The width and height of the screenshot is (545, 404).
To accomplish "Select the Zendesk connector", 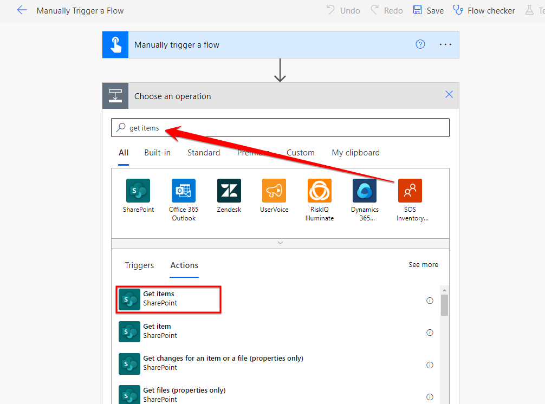I will pyautogui.click(x=229, y=196).
